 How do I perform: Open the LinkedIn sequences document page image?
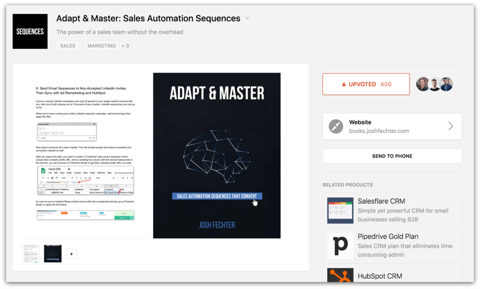[85, 156]
